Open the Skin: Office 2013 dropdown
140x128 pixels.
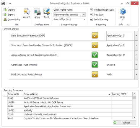[x=84, y=19]
